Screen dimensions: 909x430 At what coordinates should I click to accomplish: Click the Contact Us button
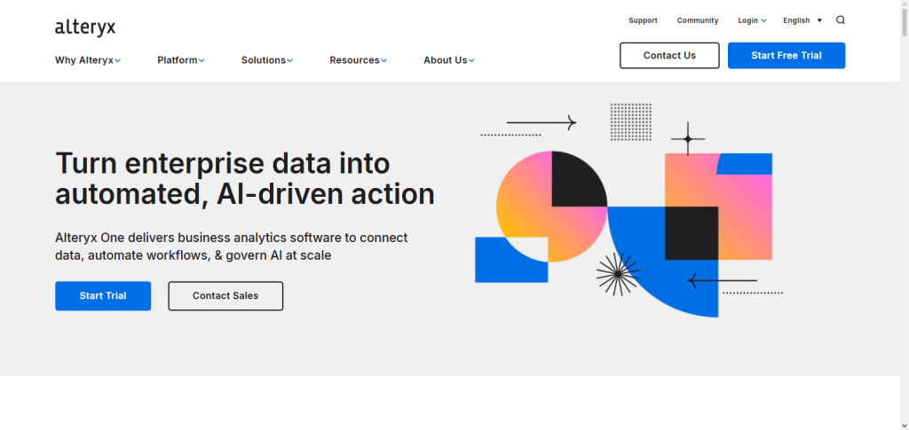[669, 56]
